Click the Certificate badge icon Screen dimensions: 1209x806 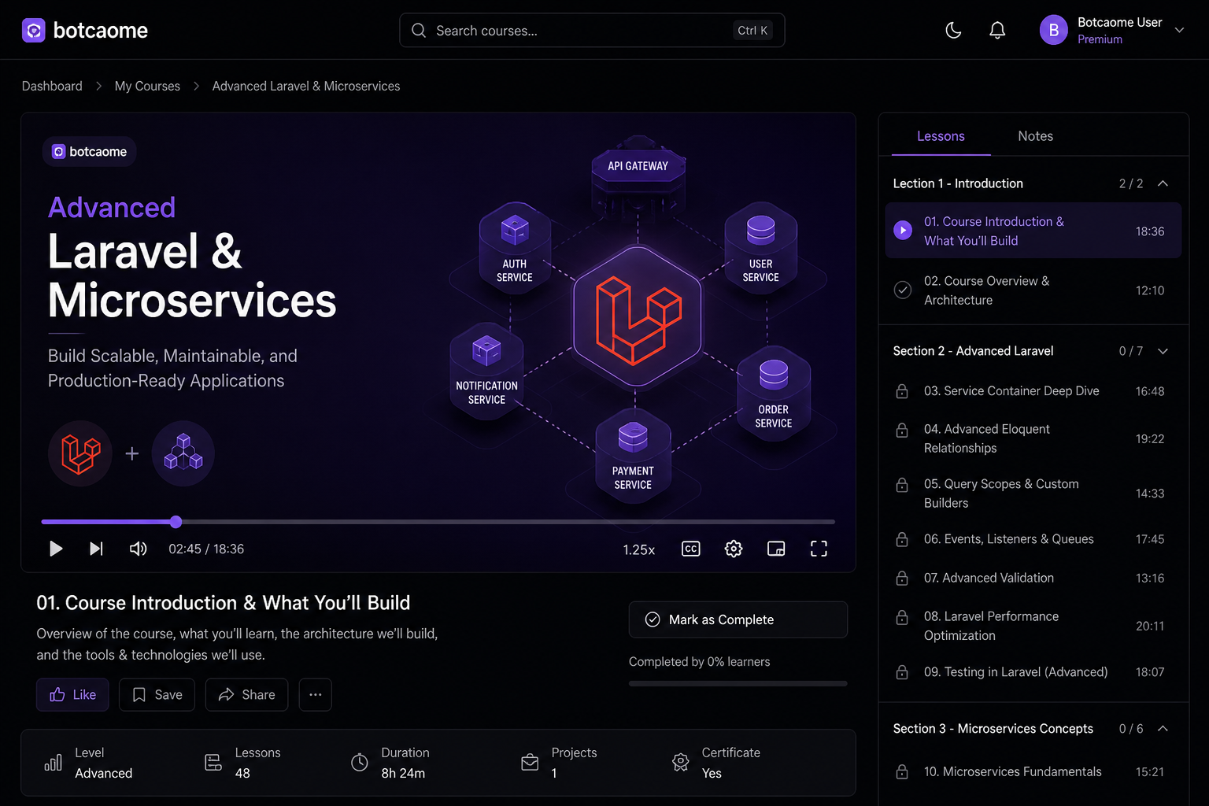[681, 763]
